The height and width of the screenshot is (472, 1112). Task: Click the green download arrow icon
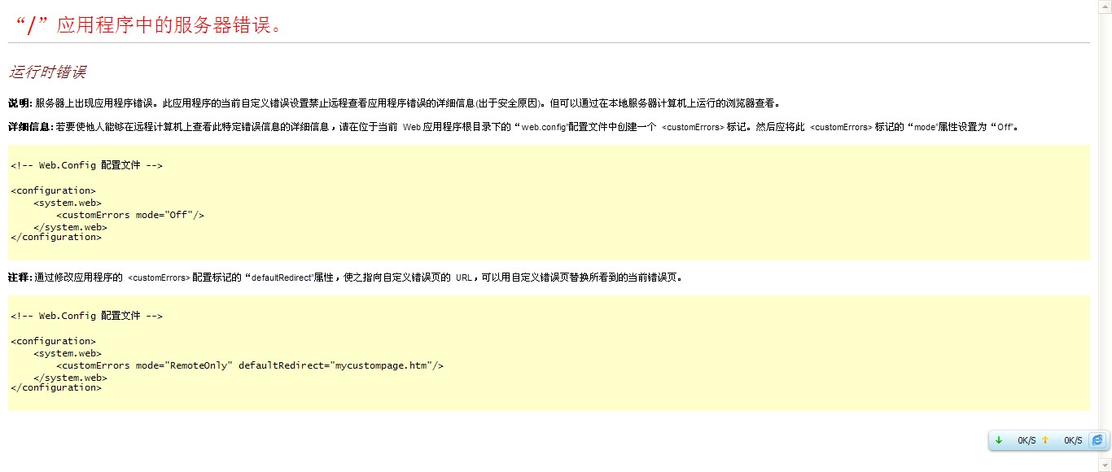(x=999, y=440)
